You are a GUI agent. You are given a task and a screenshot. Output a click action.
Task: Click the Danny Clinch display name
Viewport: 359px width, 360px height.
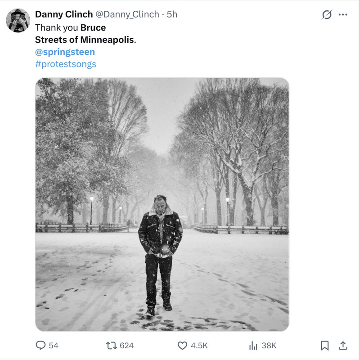(x=63, y=14)
